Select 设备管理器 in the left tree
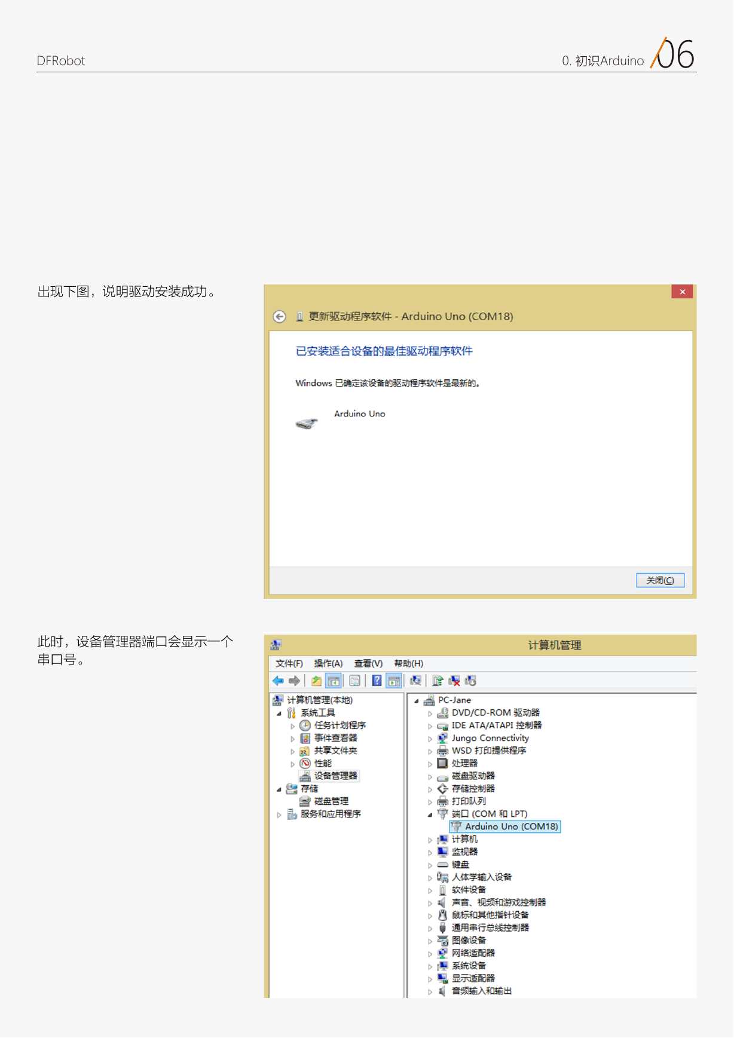 [x=335, y=776]
